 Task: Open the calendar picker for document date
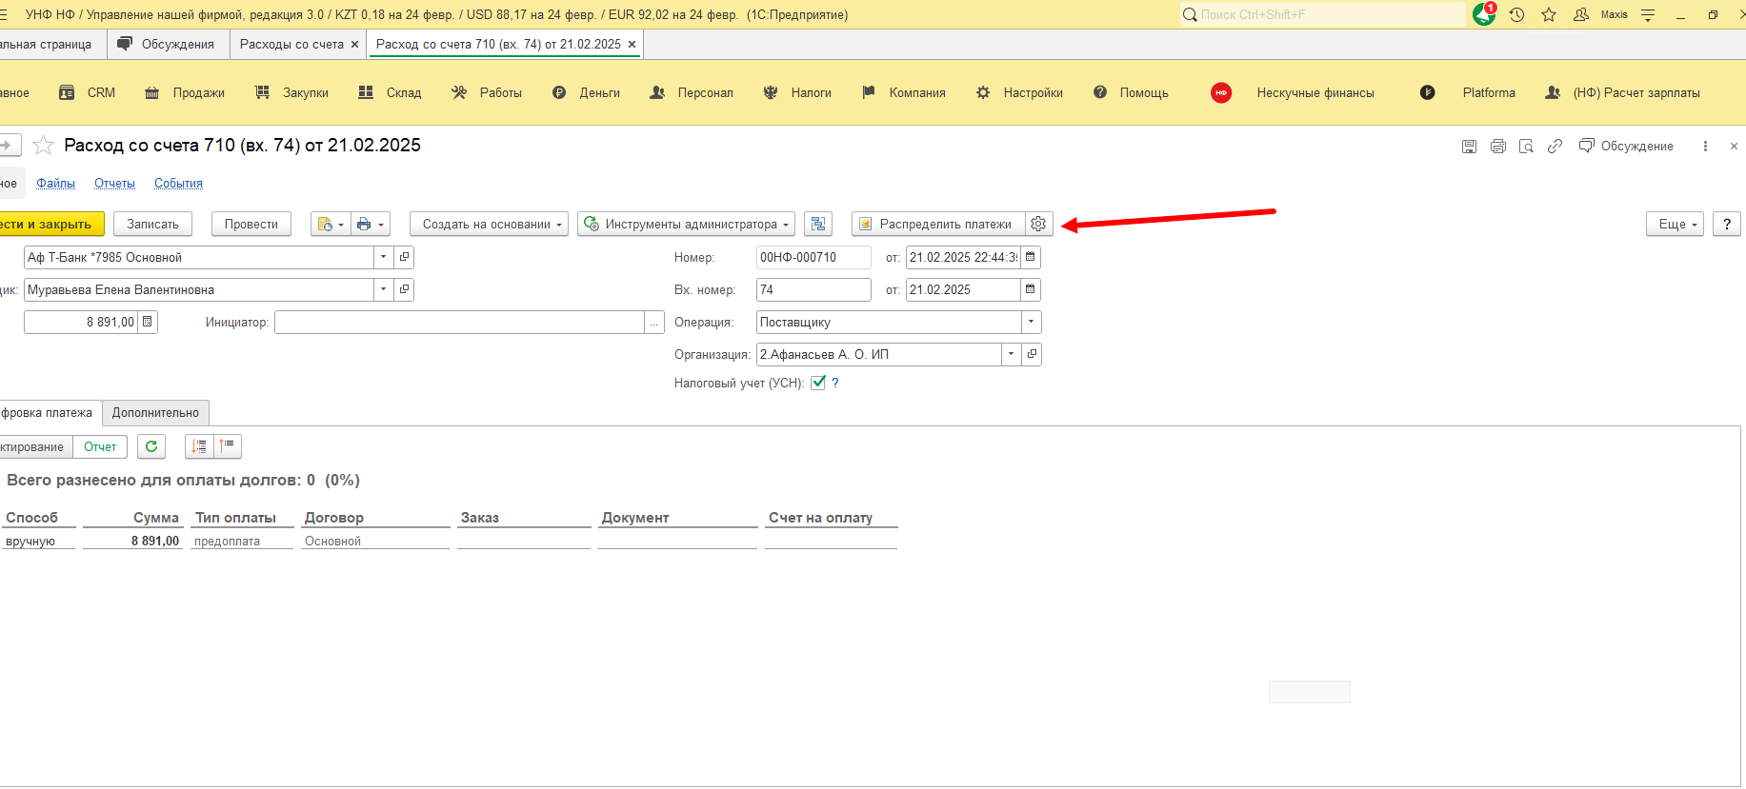tap(1030, 257)
